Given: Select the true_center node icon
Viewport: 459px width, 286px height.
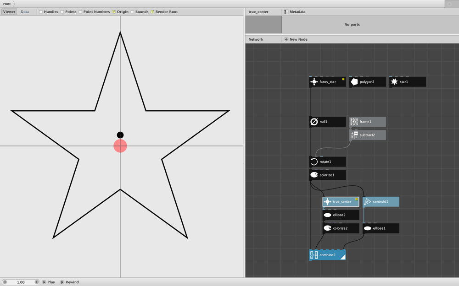Looking at the screenshot, I should click(x=328, y=202).
